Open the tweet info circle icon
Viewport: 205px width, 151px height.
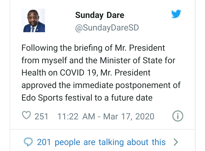(x=178, y=116)
